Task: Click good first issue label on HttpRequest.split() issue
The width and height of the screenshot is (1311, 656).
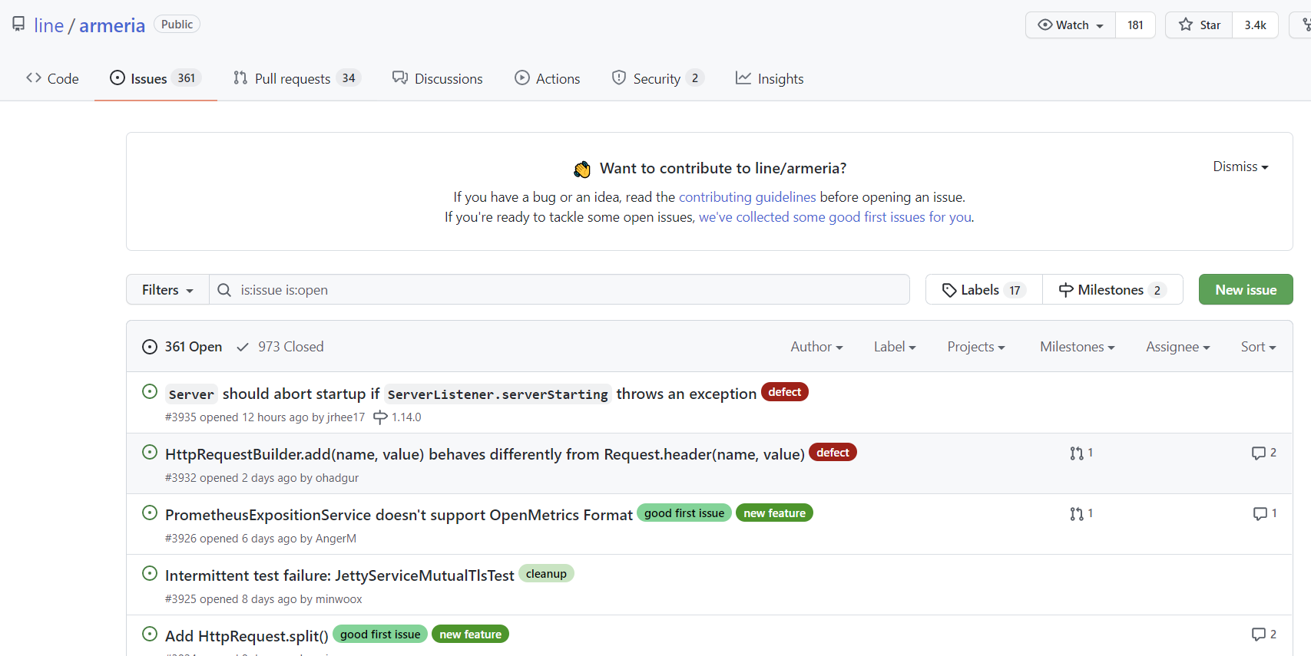Action: click(x=380, y=635)
